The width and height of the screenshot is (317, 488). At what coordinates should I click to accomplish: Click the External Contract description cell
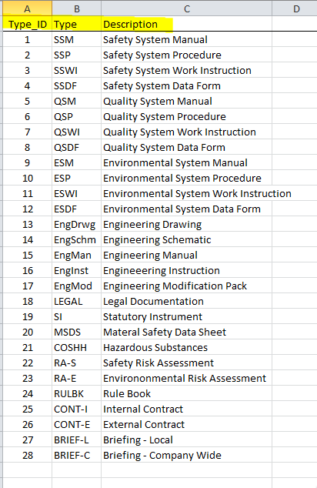tap(187, 425)
